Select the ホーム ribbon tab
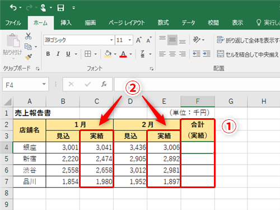280x210 pixels. (41, 23)
